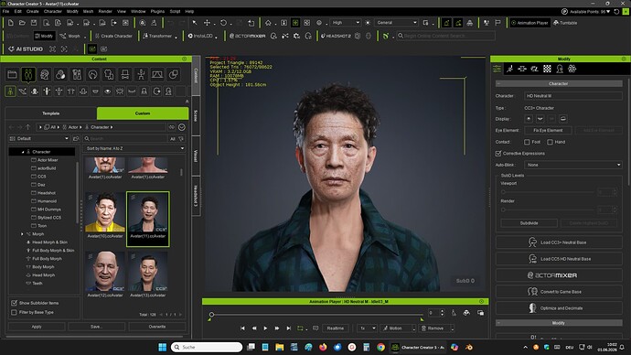Enable Filter by Base Type checkbox
This screenshot has width=631, height=355.
tap(14, 312)
